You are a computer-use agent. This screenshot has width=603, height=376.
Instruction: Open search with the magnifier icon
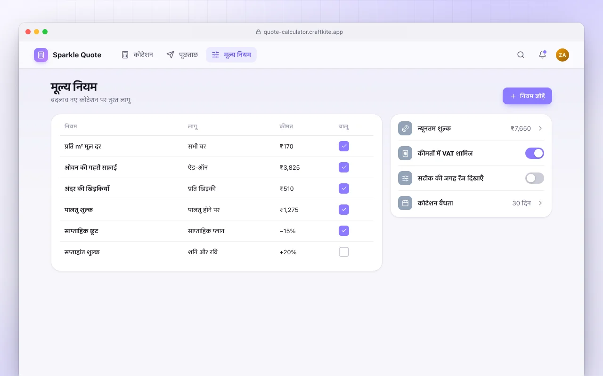point(521,55)
